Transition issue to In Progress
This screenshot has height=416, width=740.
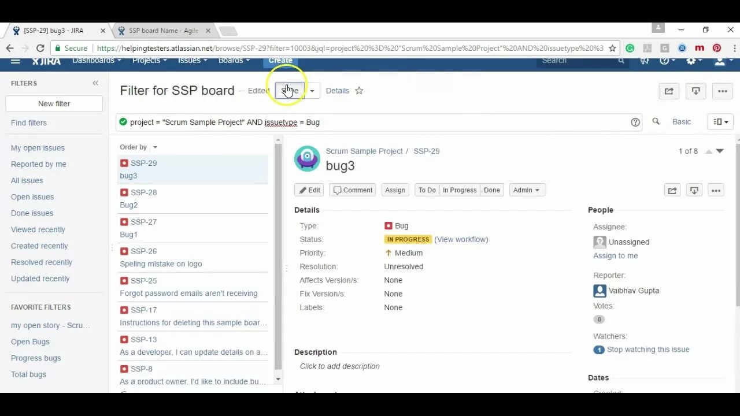460,190
